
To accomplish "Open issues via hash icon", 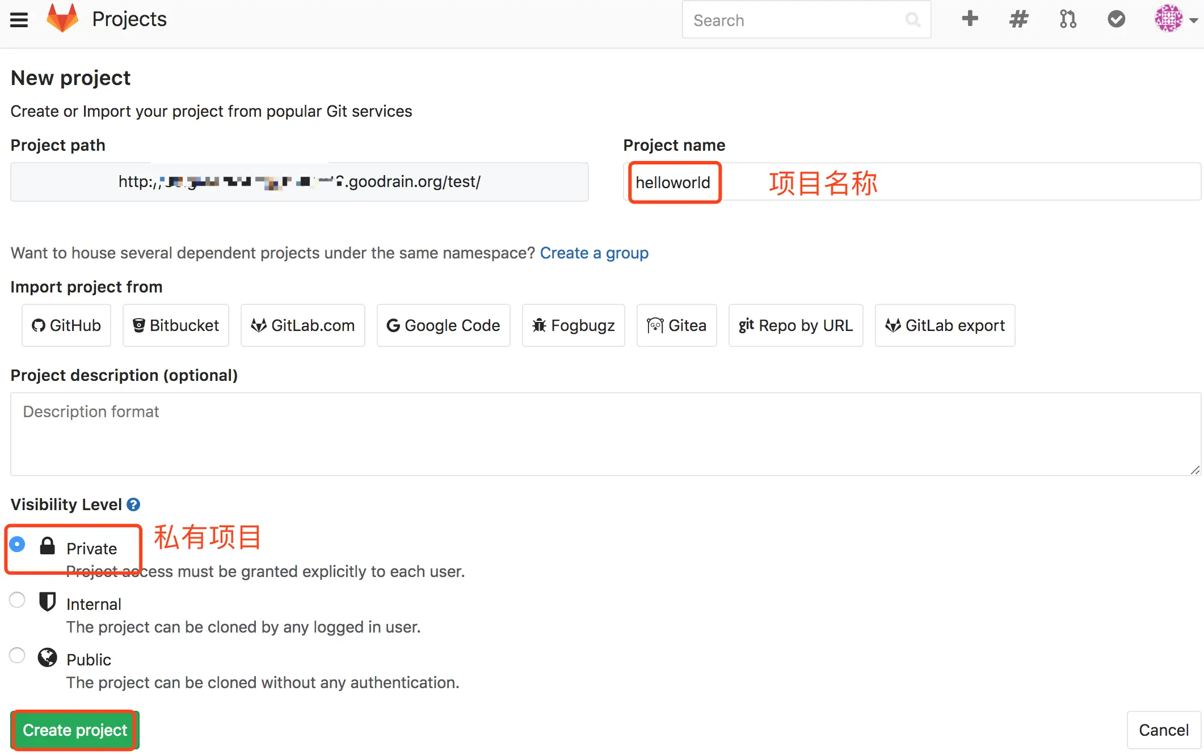I will pos(1018,19).
